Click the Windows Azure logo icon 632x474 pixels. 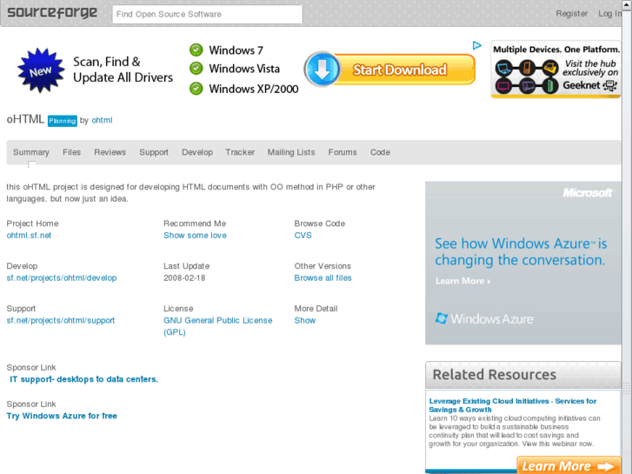(442, 318)
